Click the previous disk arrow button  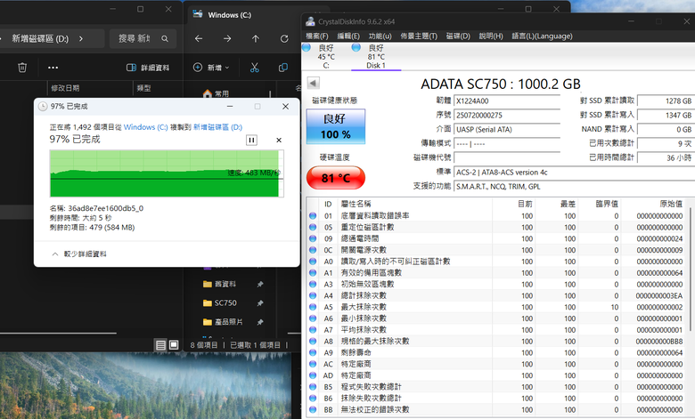(314, 83)
